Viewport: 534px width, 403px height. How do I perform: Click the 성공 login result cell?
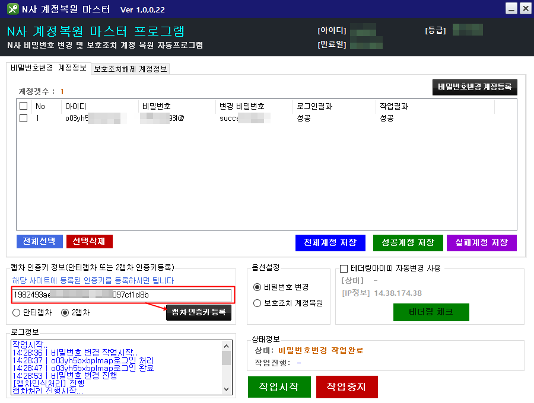[x=304, y=119]
